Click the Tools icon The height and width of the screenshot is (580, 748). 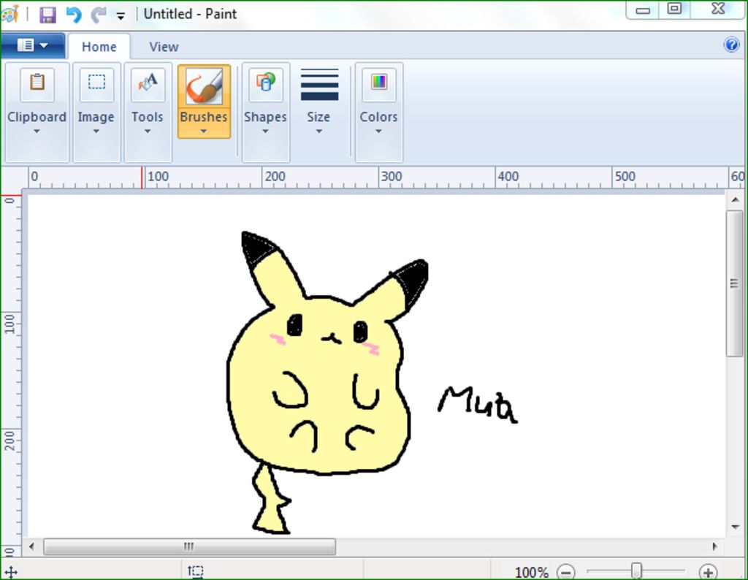pyautogui.click(x=148, y=83)
